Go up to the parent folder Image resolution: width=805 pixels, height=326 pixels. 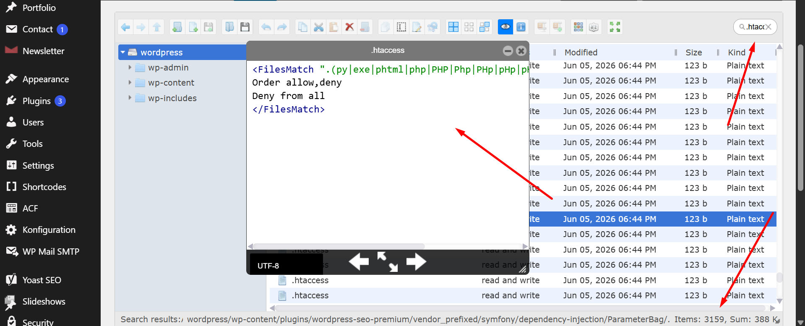coord(157,27)
